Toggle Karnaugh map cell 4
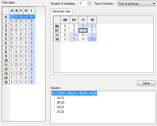This screenshot has width=157, height=126. click(65, 30)
